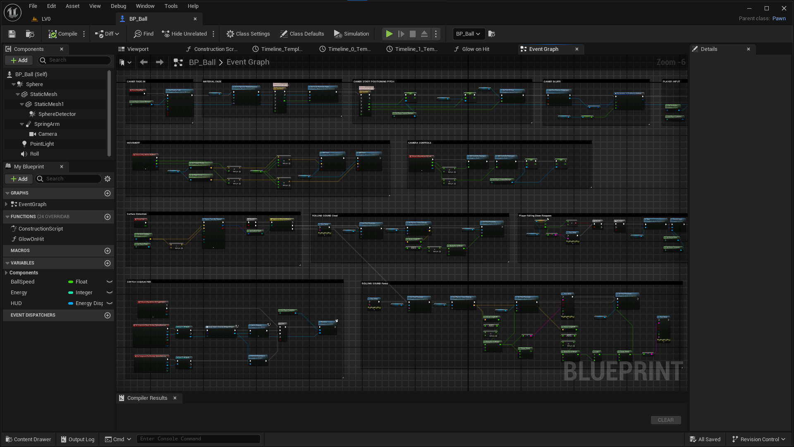Viewport: 794px width, 447px height.
Task: Collapse the SpringArm component node
Action: tap(22, 124)
